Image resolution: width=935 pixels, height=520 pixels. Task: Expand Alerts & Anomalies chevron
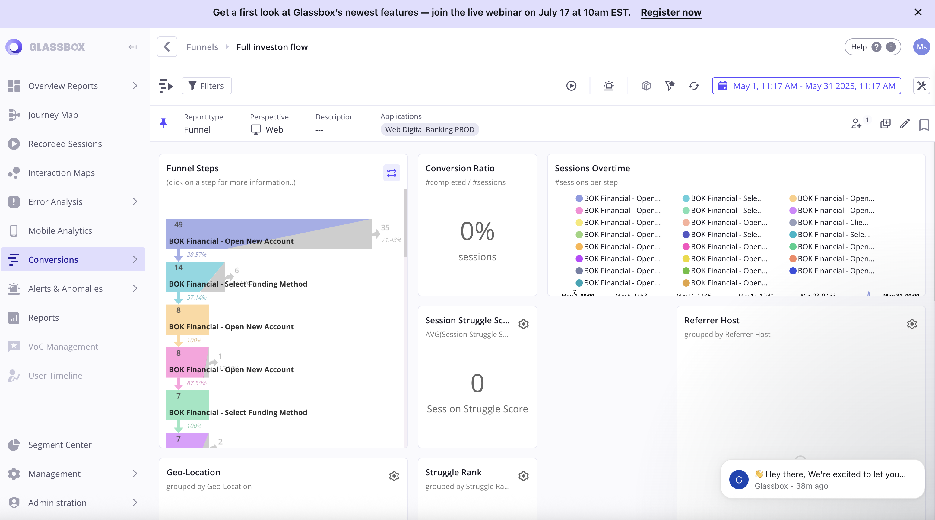[x=135, y=289]
